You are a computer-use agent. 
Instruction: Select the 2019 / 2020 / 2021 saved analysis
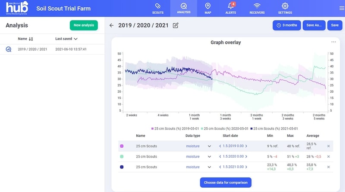(x=52, y=49)
